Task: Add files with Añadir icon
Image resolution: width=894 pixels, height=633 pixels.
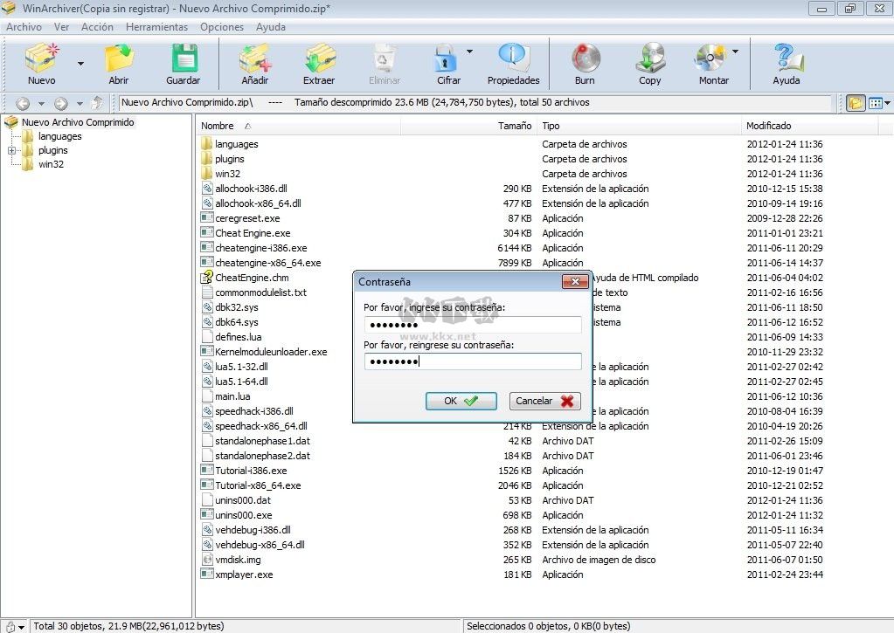Action: (254, 58)
